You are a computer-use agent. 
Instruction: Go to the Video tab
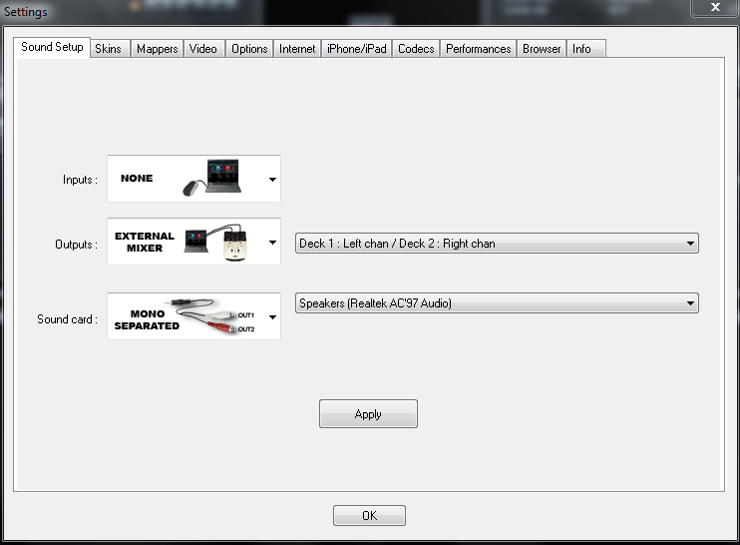tap(203, 49)
